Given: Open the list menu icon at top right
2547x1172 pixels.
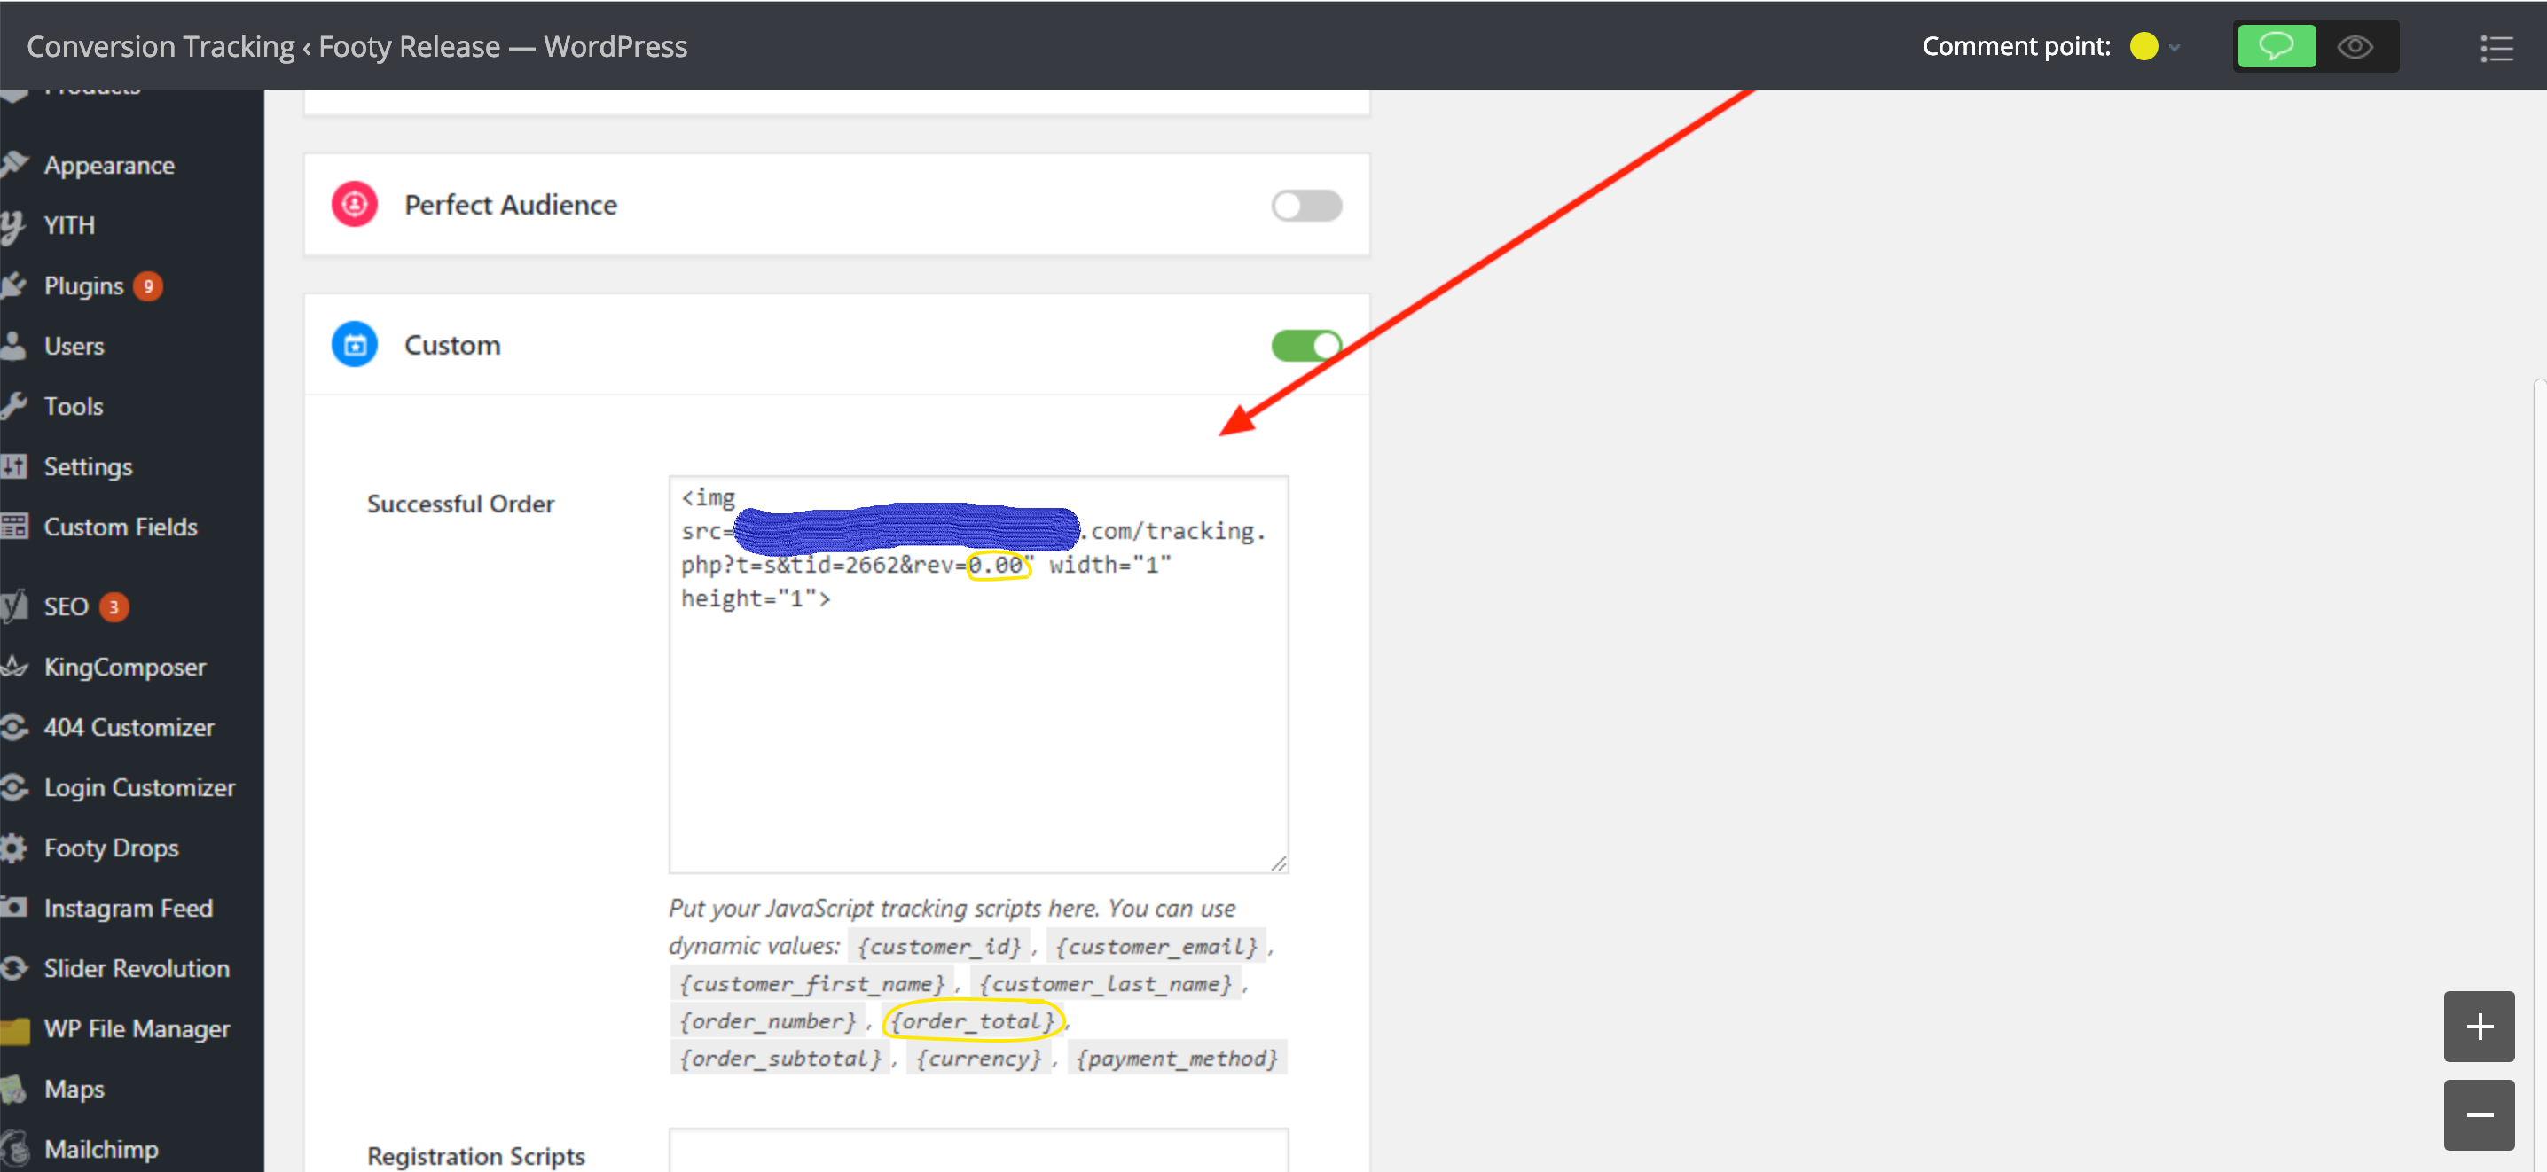Looking at the screenshot, I should 2496,48.
